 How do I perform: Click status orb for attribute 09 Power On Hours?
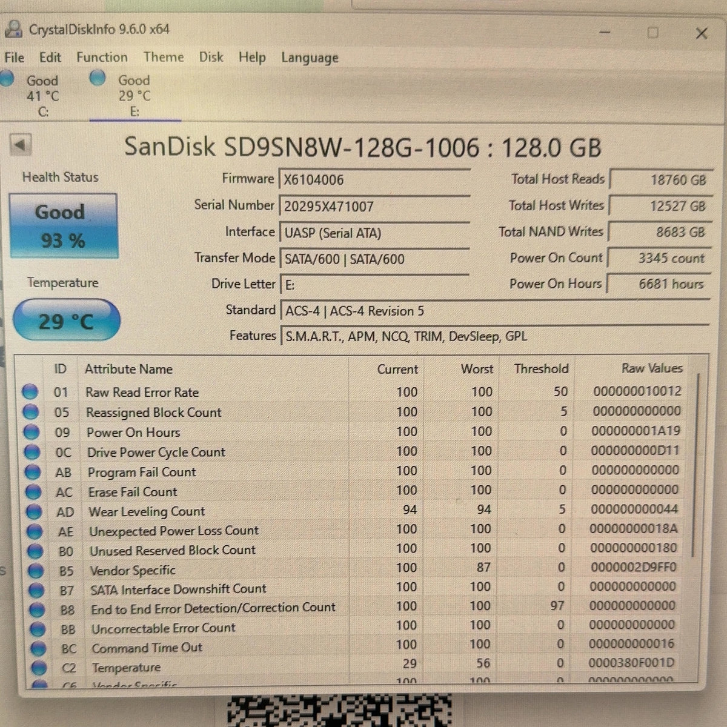click(31, 432)
